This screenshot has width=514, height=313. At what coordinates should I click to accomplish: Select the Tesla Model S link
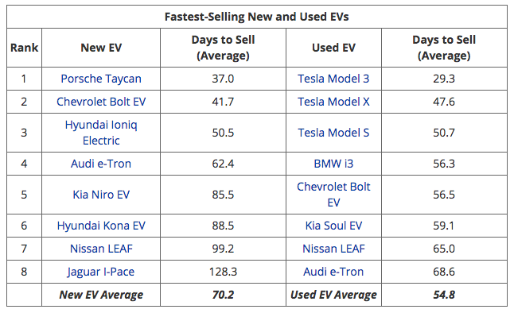333,133
